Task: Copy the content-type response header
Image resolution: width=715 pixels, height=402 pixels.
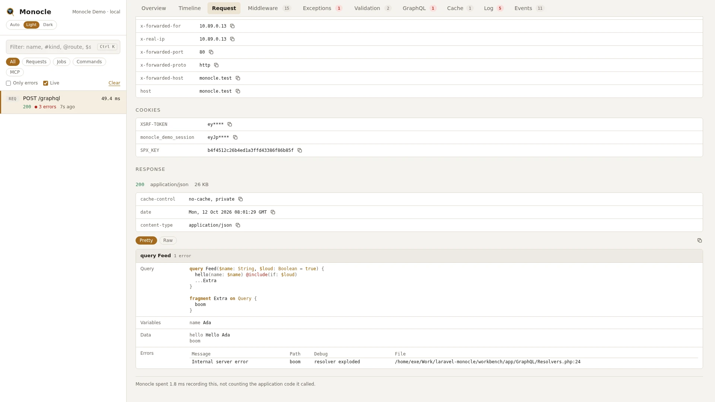Action: (238, 225)
